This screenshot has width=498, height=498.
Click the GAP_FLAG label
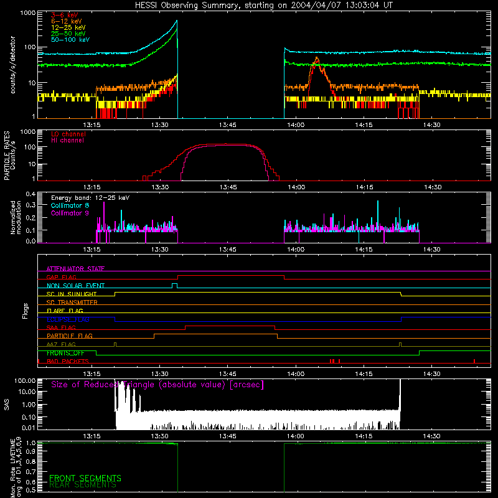point(61,277)
